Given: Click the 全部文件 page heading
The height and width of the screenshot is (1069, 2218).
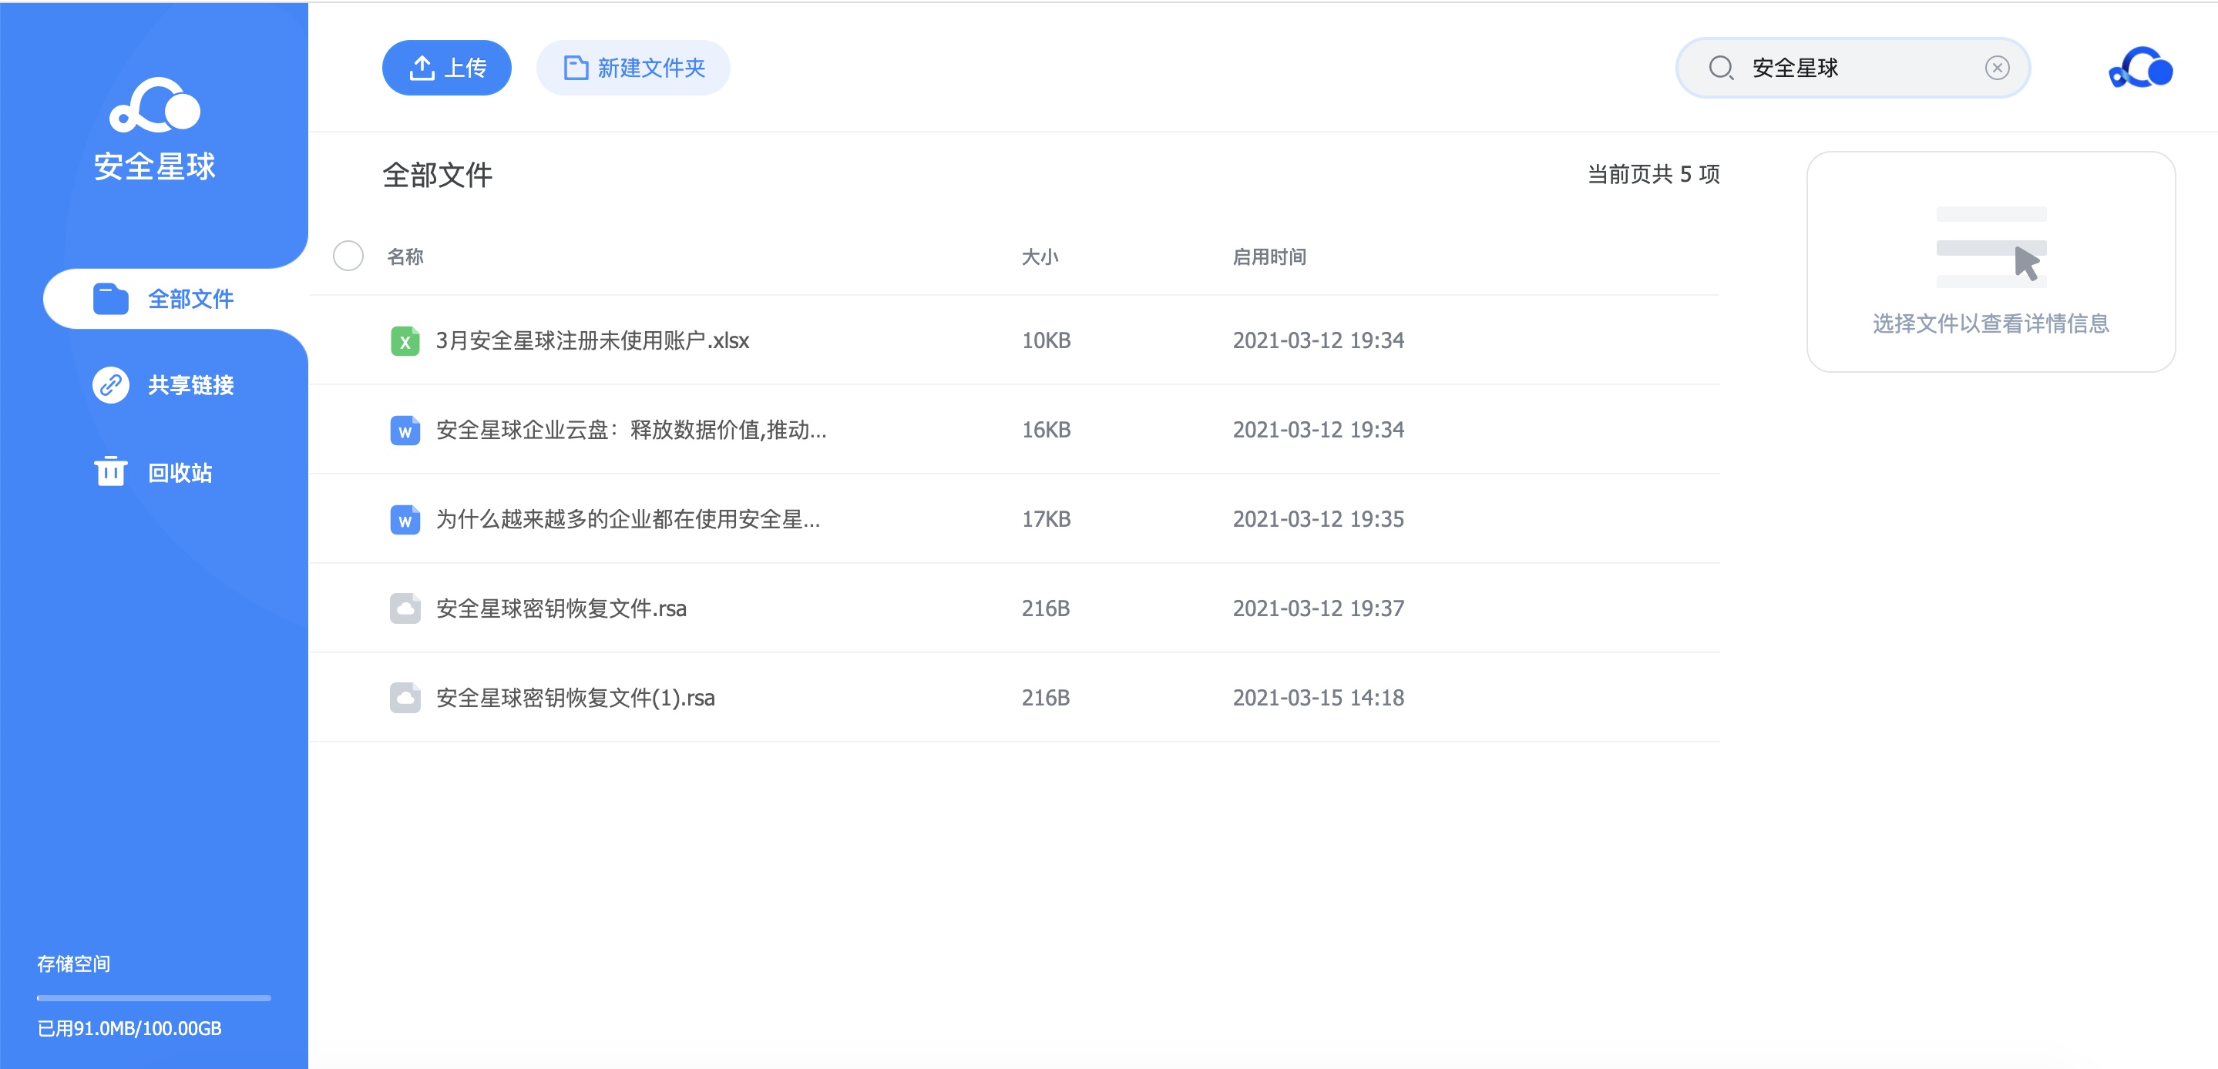Looking at the screenshot, I should [x=438, y=175].
